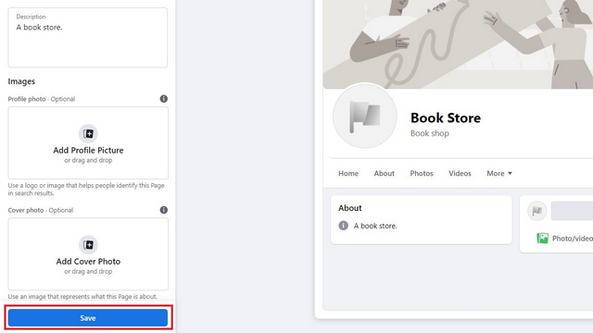Click the Add Cover Photo upload icon
The width and height of the screenshot is (593, 333).
[x=88, y=245]
